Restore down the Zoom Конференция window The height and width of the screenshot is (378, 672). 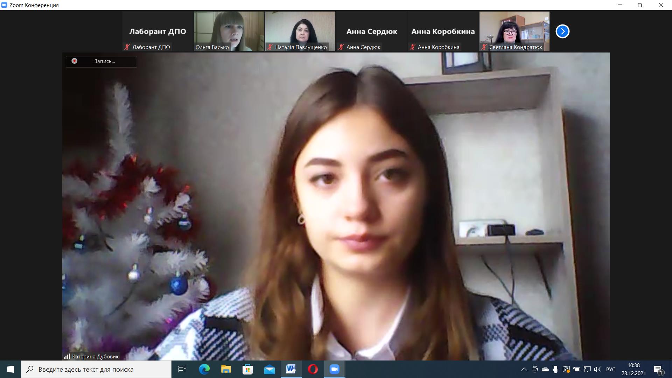coord(640,5)
